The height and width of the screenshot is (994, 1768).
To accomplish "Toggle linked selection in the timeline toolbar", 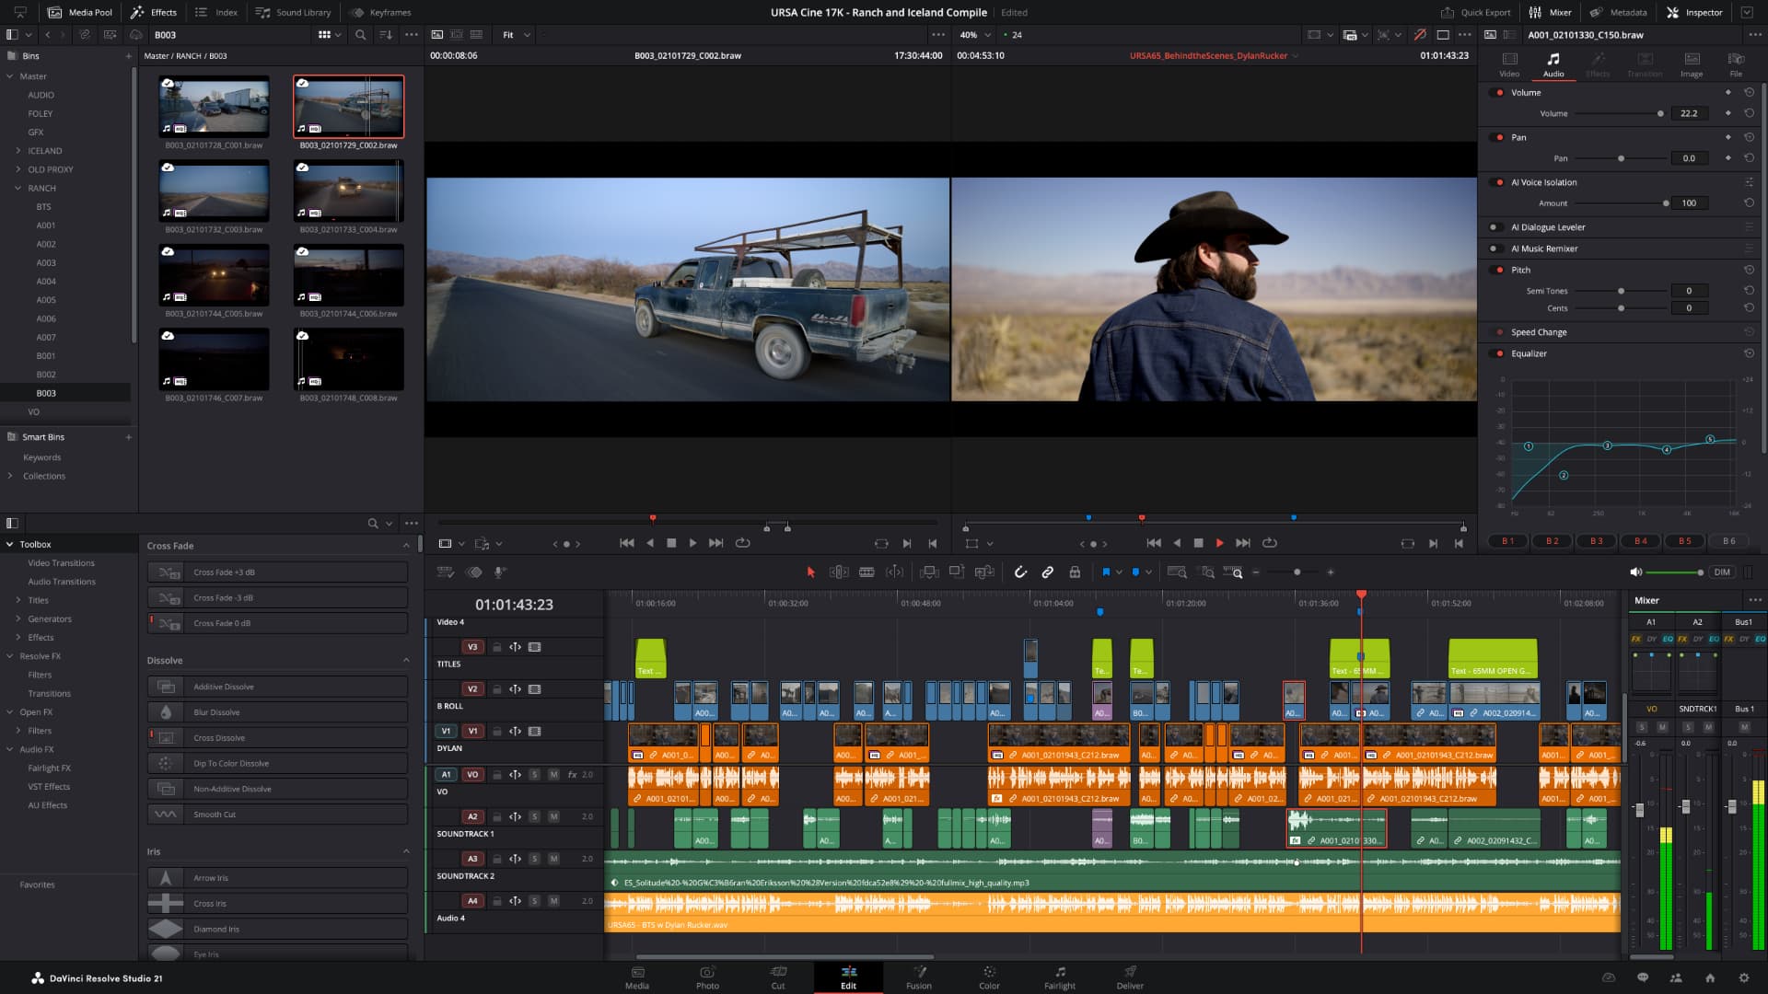I will click(x=1047, y=572).
